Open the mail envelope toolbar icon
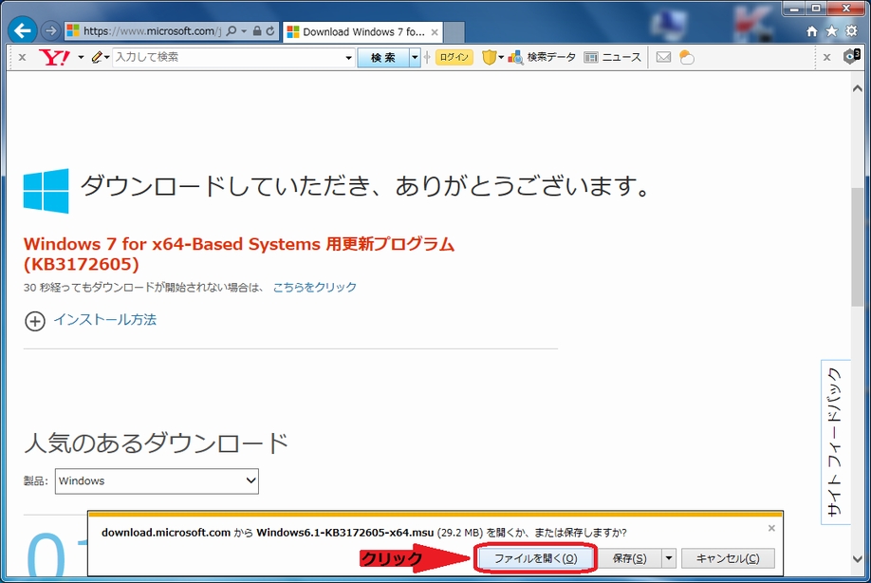Image resolution: width=871 pixels, height=583 pixels. [x=663, y=57]
